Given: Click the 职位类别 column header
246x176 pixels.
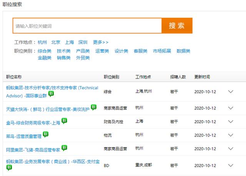Looking at the screenshot, I should coord(111,77).
